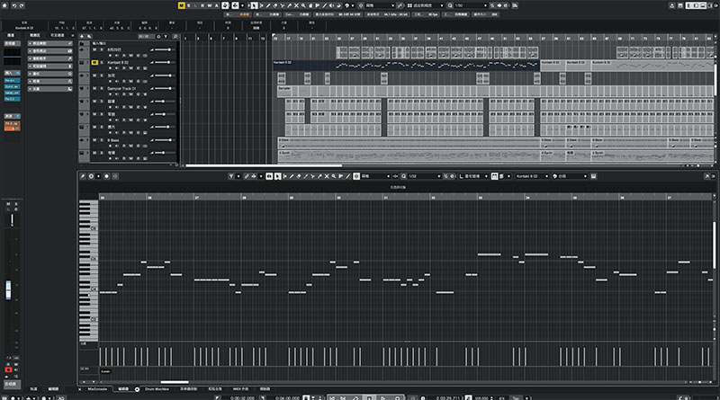The height and width of the screenshot is (400, 720).
Task: Select the Zoom magnifier tool in top toolbar
Action: coord(303,5)
